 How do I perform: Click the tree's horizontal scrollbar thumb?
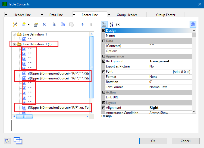tap(24, 117)
